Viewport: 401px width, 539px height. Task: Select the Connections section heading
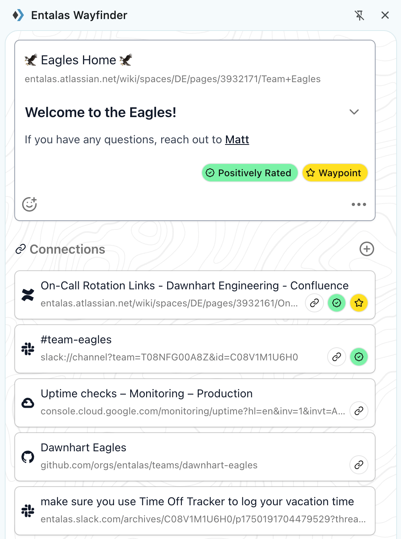coord(67,249)
